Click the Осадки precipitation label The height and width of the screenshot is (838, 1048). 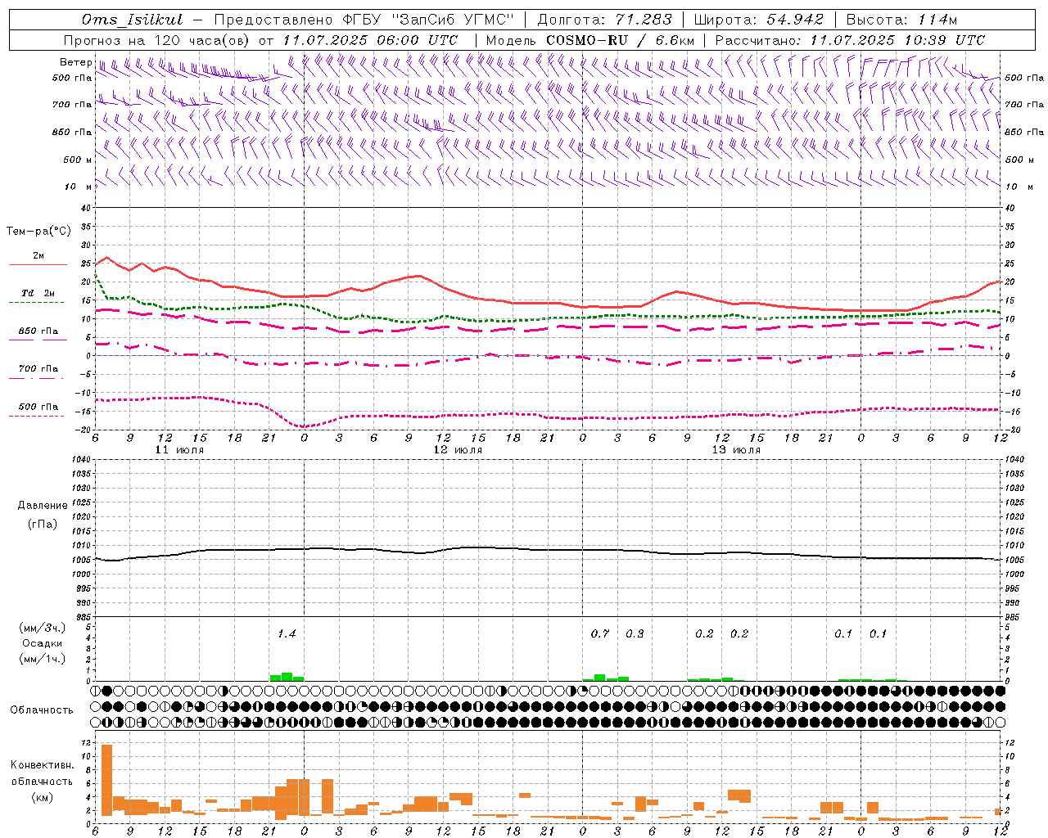[x=43, y=643]
